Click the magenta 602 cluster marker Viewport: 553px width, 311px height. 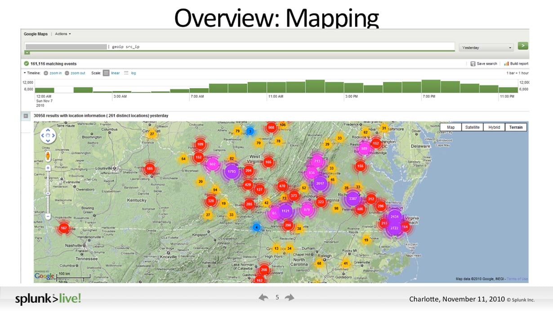(213, 164)
